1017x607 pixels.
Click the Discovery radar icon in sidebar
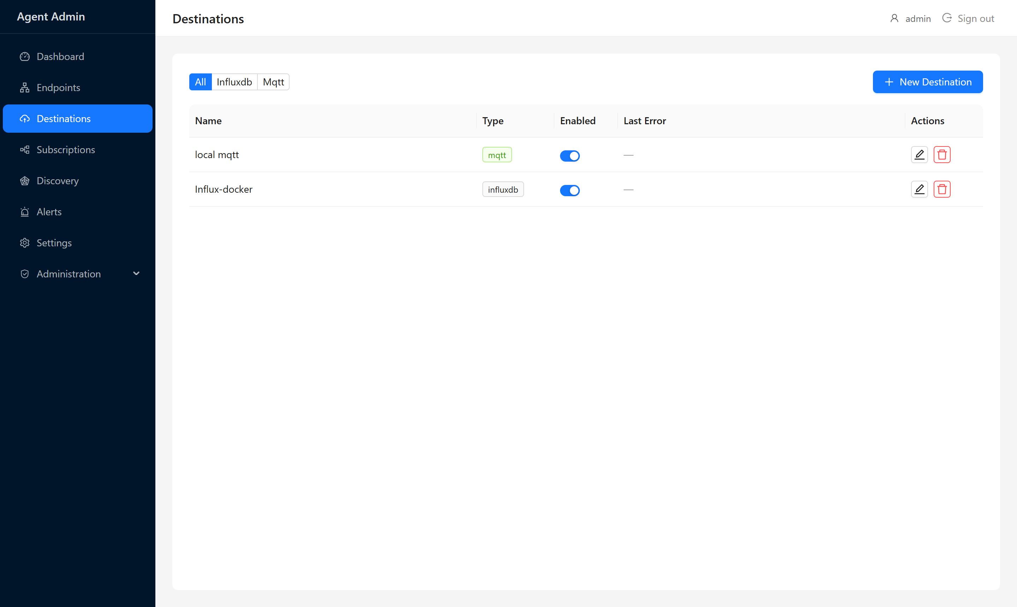click(25, 181)
